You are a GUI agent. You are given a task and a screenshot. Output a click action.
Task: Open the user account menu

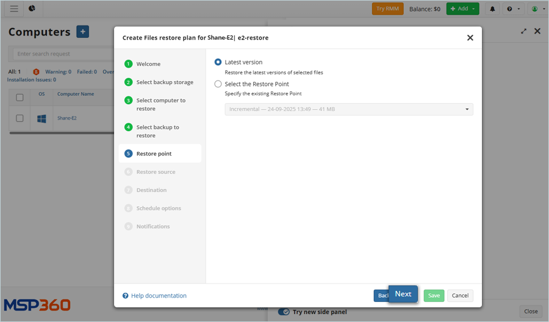[x=537, y=9]
